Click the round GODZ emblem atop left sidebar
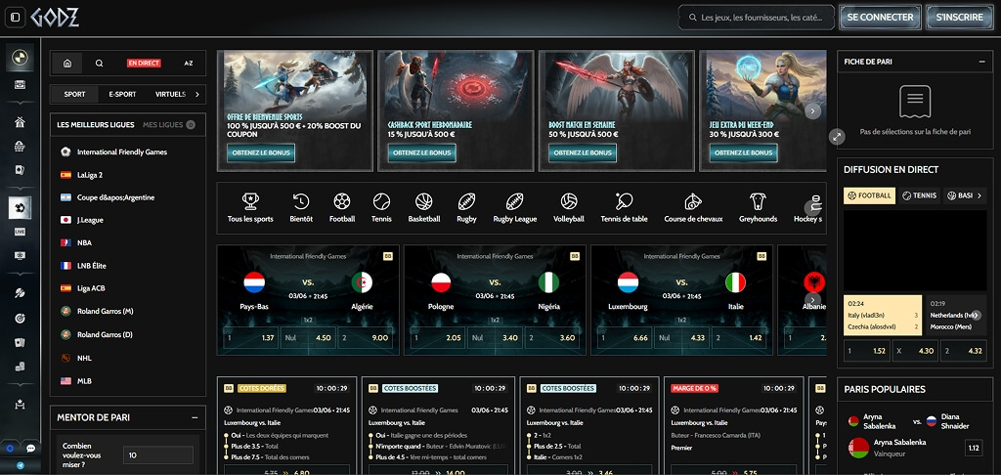The image size is (1001, 475). tap(20, 58)
